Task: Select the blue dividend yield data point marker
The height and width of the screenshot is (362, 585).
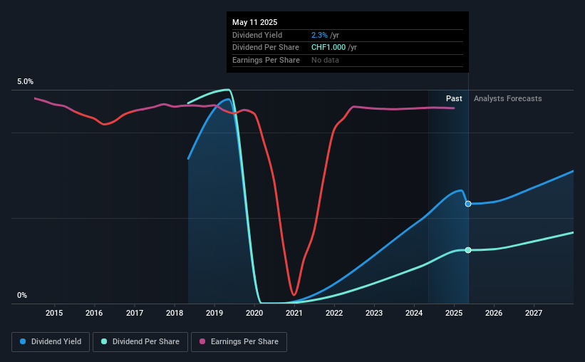Action: [468, 204]
